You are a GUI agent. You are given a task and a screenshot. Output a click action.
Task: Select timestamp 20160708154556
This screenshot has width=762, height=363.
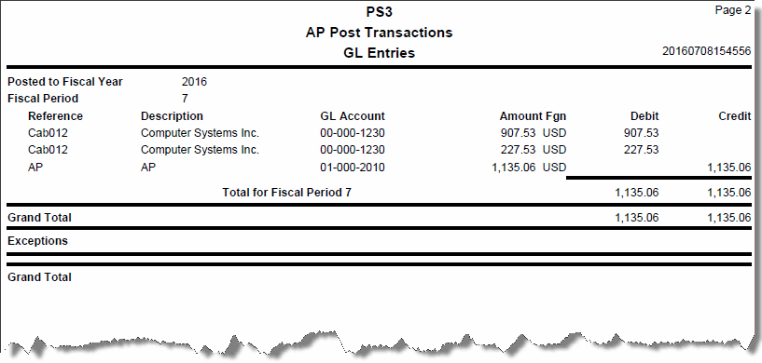coord(707,51)
